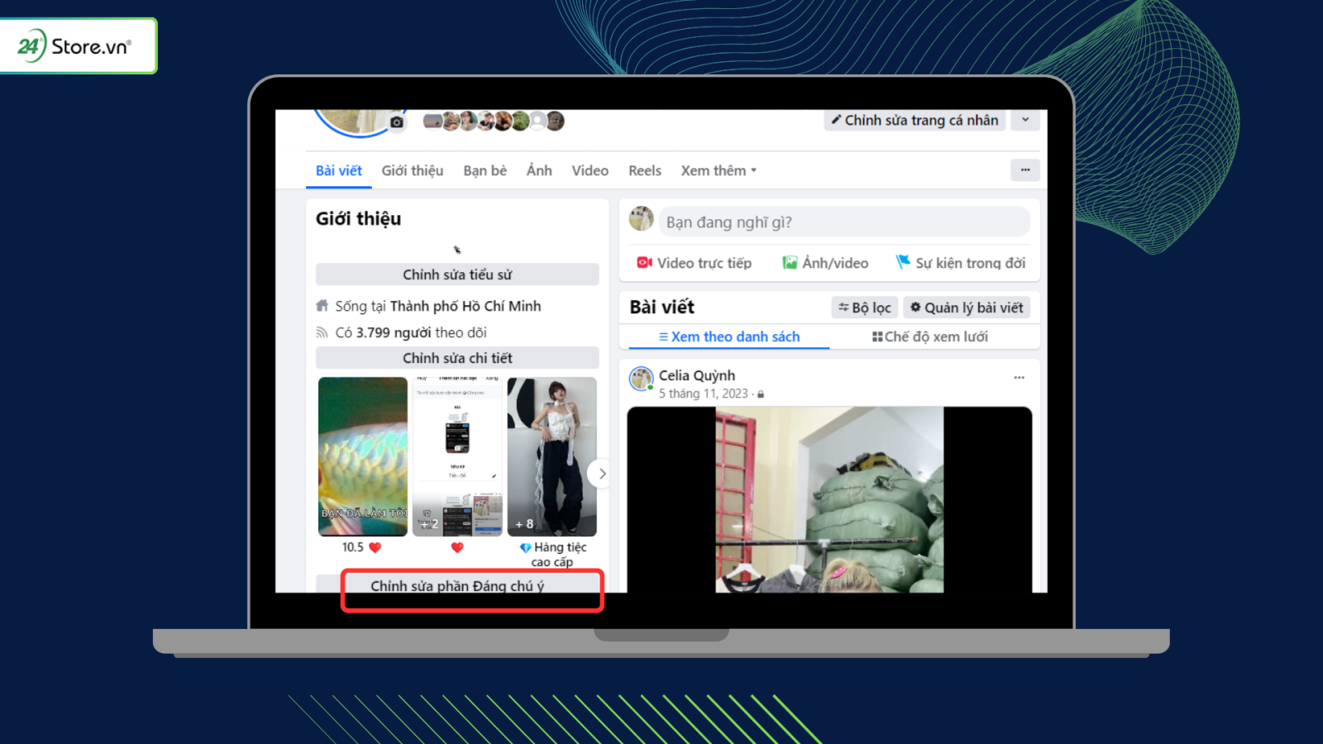This screenshot has width=1323, height=744.
Task: Open the three-dots menu beside profile tabs
Action: (x=1025, y=170)
